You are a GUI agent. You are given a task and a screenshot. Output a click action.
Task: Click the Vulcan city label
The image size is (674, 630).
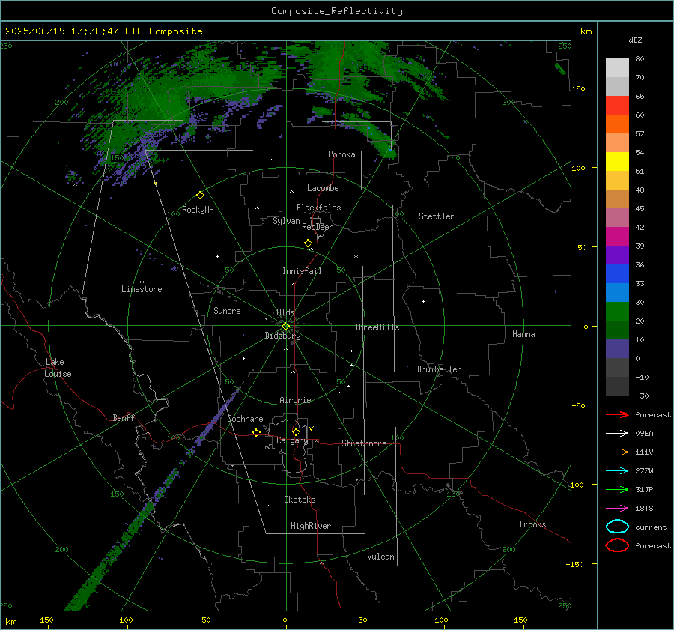tap(381, 557)
